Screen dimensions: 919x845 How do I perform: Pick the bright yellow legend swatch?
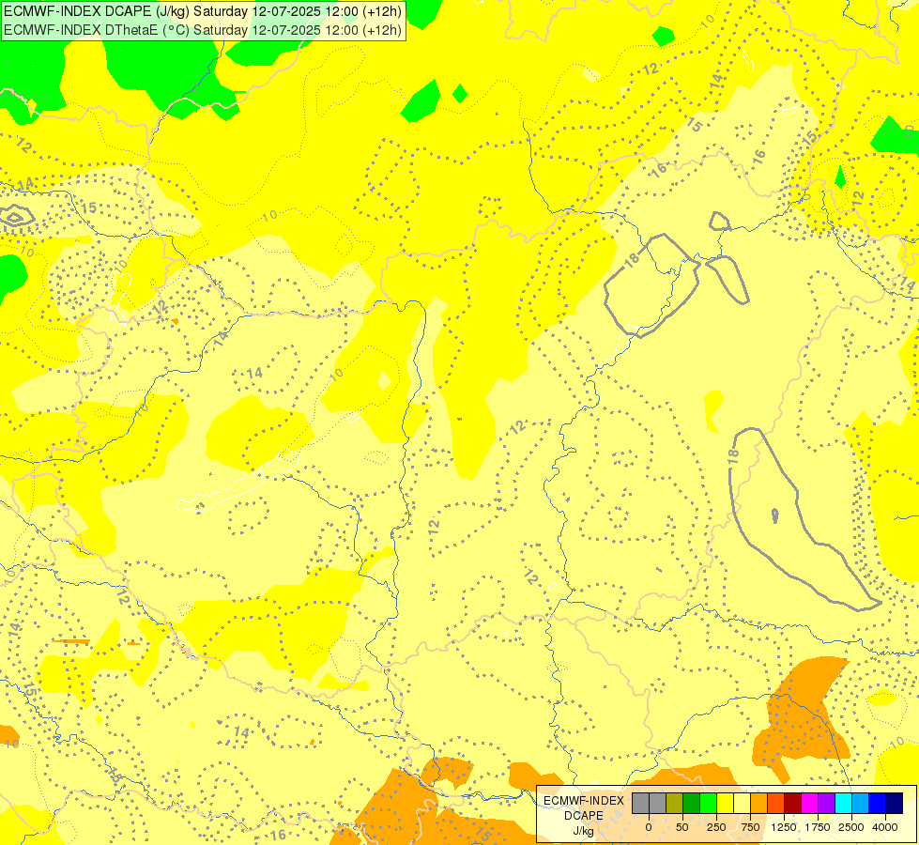(725, 803)
